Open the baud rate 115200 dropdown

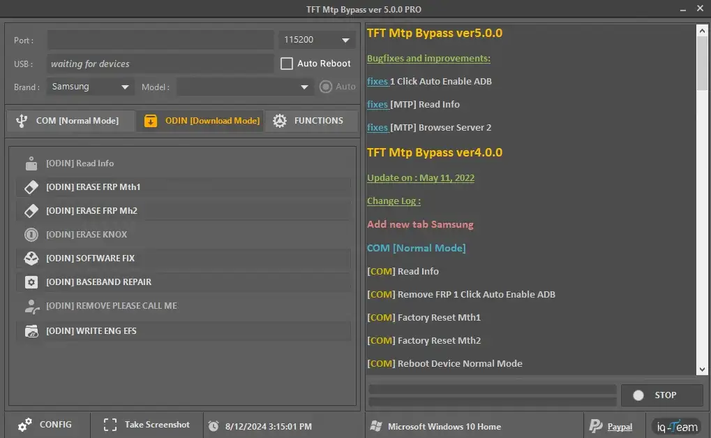[317, 41]
